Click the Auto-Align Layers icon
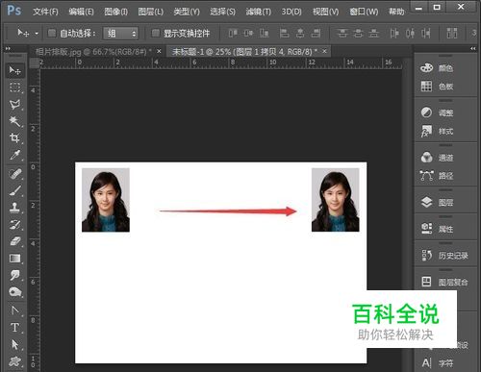This screenshot has width=481, height=372. click(452, 33)
